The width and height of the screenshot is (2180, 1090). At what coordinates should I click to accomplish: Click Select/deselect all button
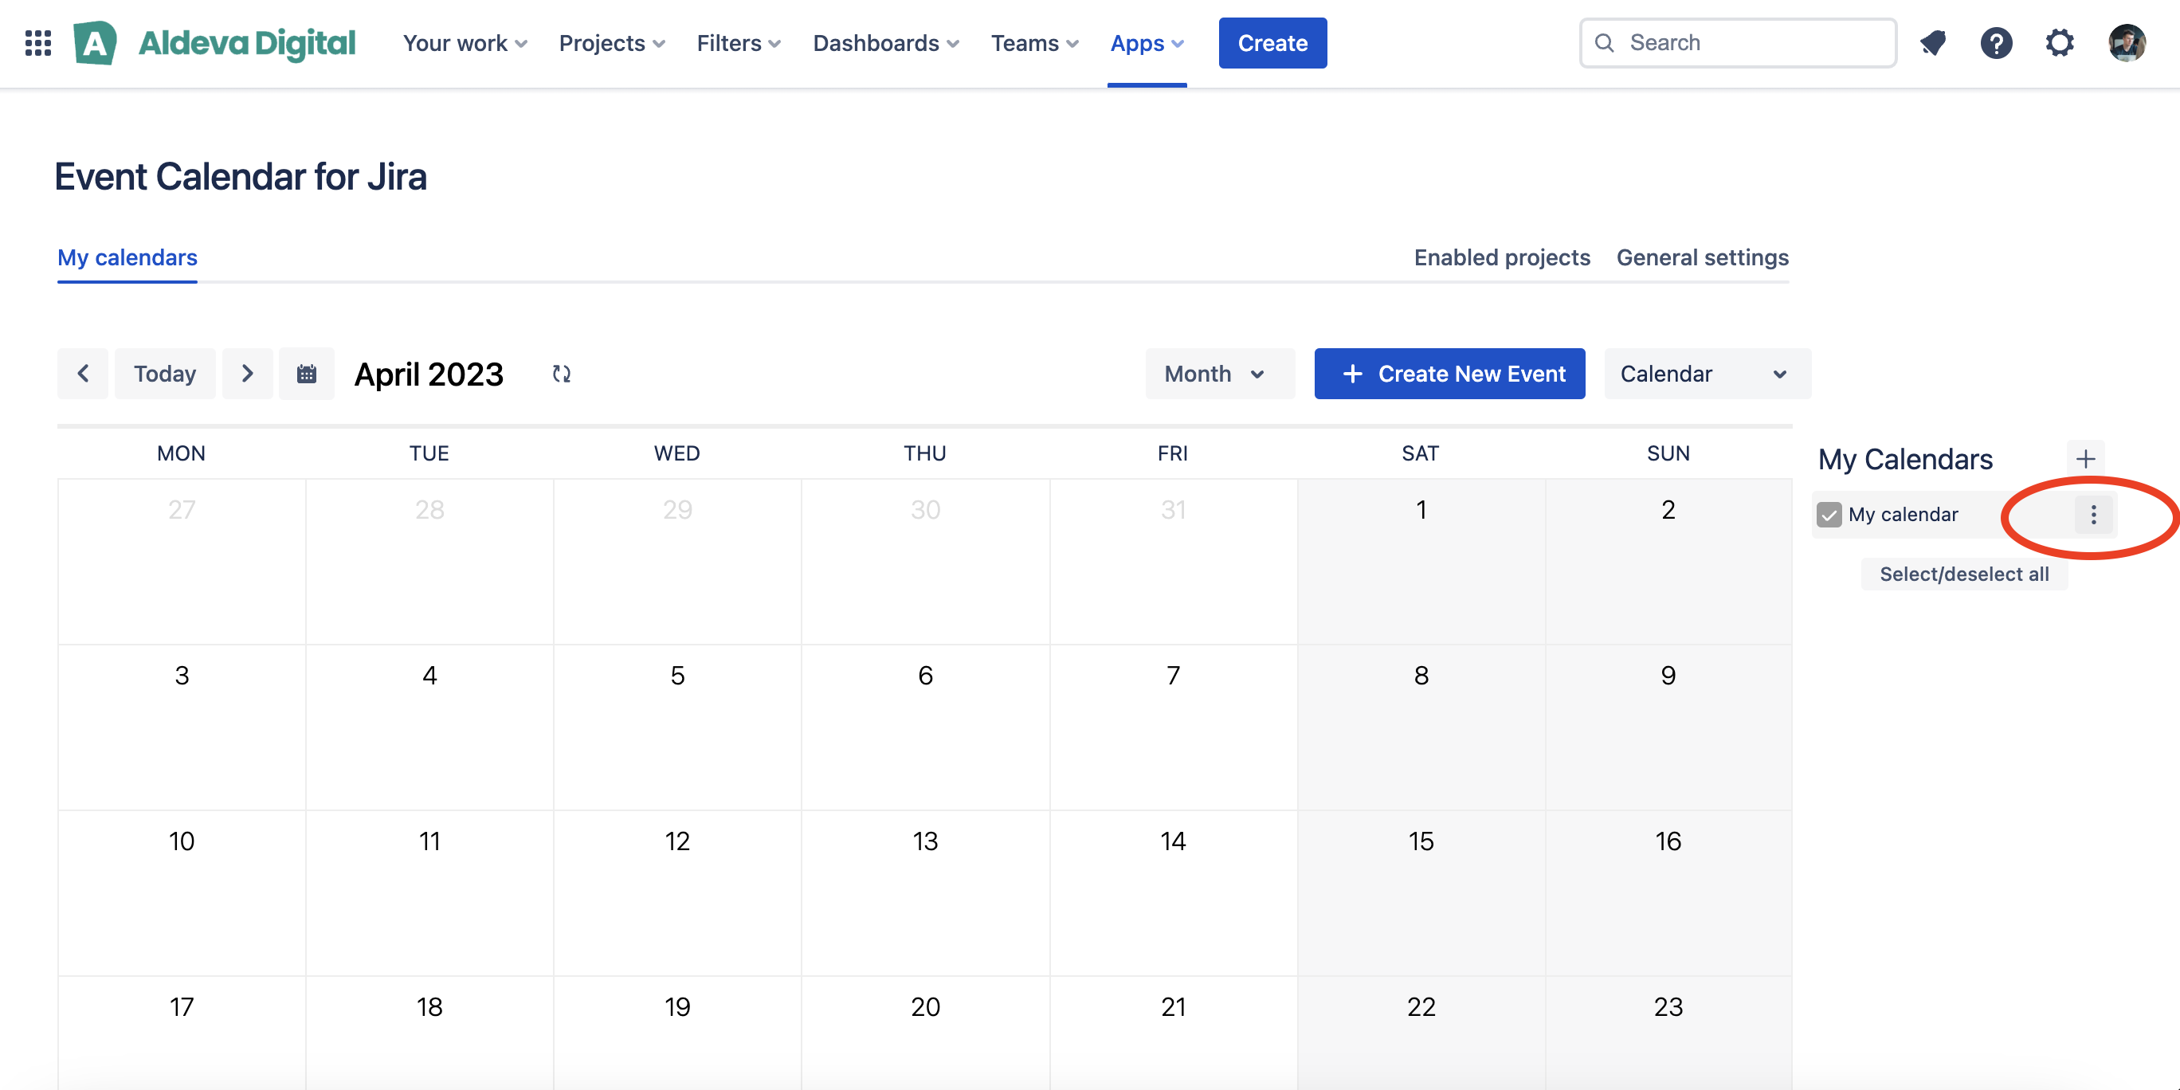1964,574
